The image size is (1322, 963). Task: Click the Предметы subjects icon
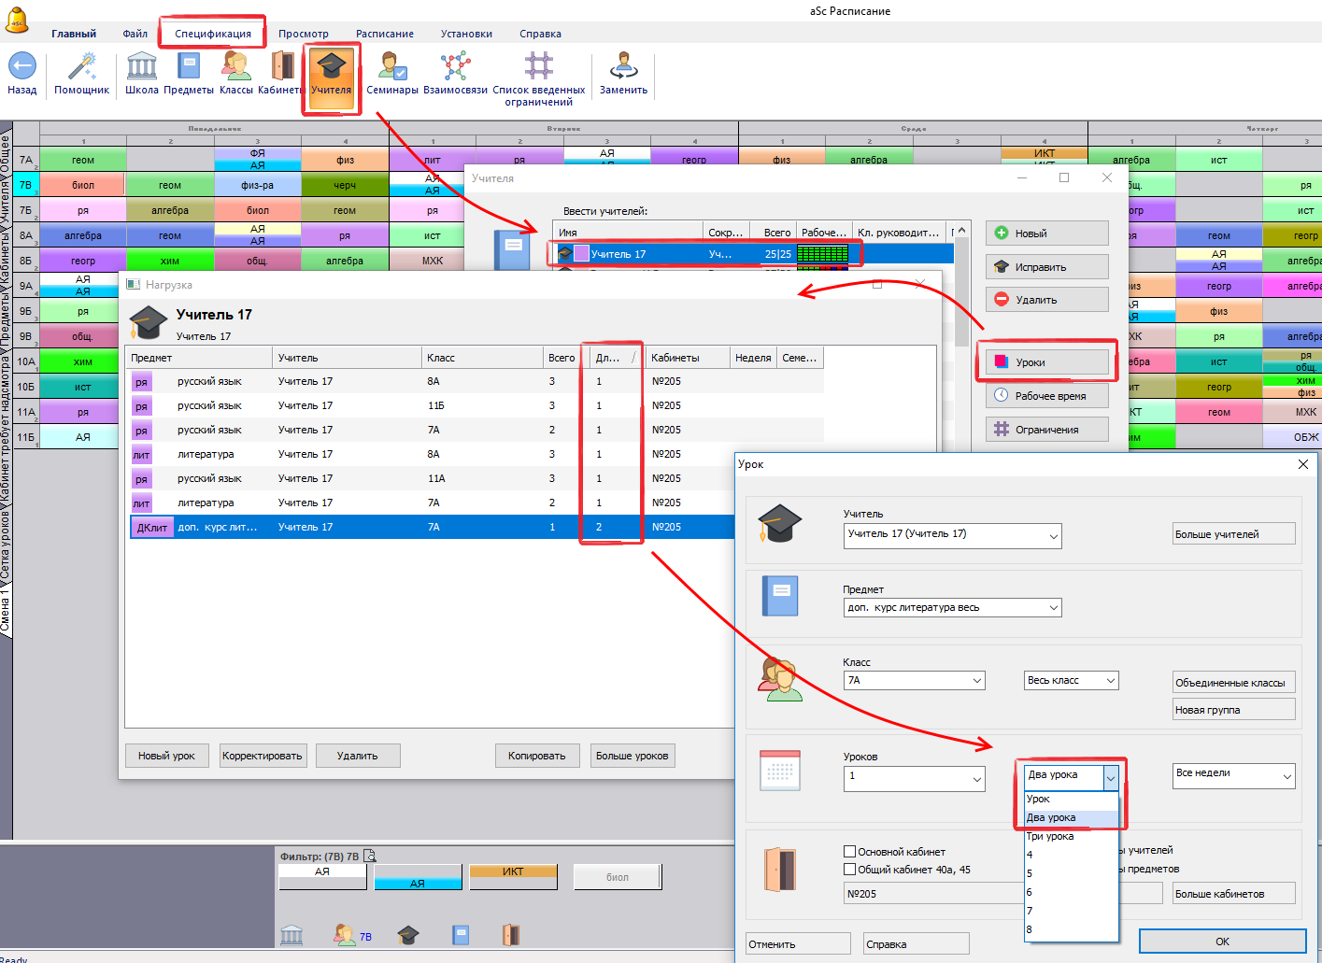tap(189, 68)
